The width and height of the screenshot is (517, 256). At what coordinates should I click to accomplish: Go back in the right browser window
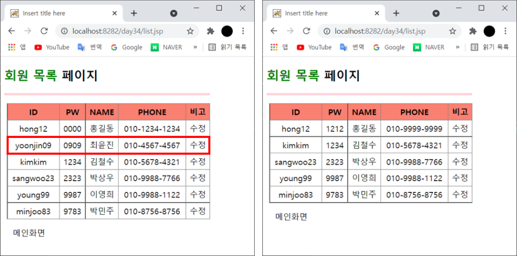(x=274, y=31)
